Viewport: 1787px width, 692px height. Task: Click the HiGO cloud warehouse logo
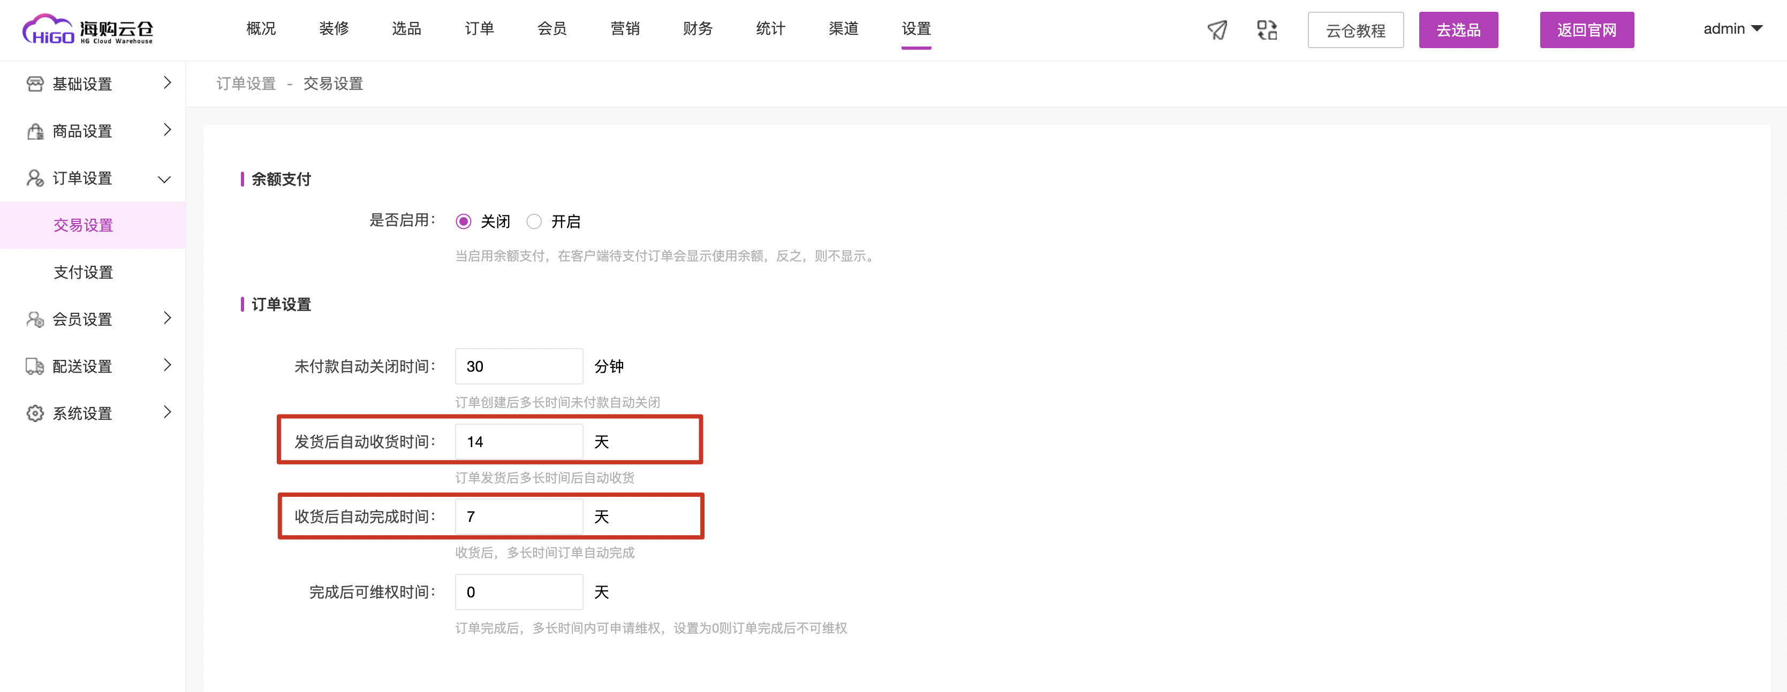coord(88,30)
